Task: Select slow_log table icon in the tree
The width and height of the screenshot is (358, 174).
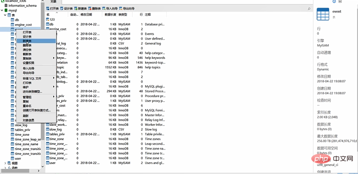Action: [12, 125]
